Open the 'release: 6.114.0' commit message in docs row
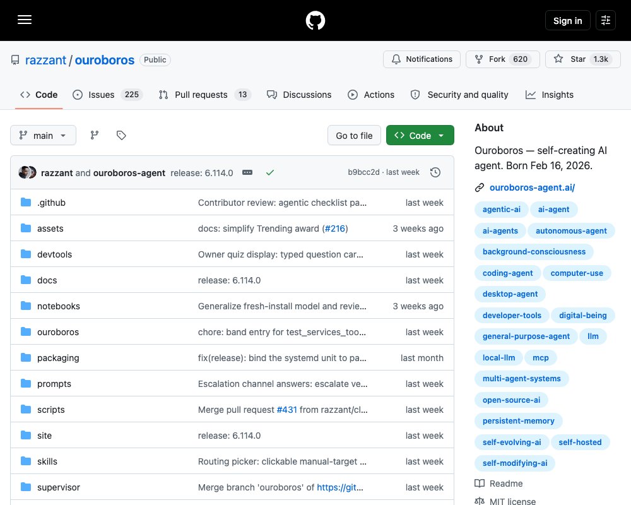Screen dimensions: 631x505 click(230, 280)
